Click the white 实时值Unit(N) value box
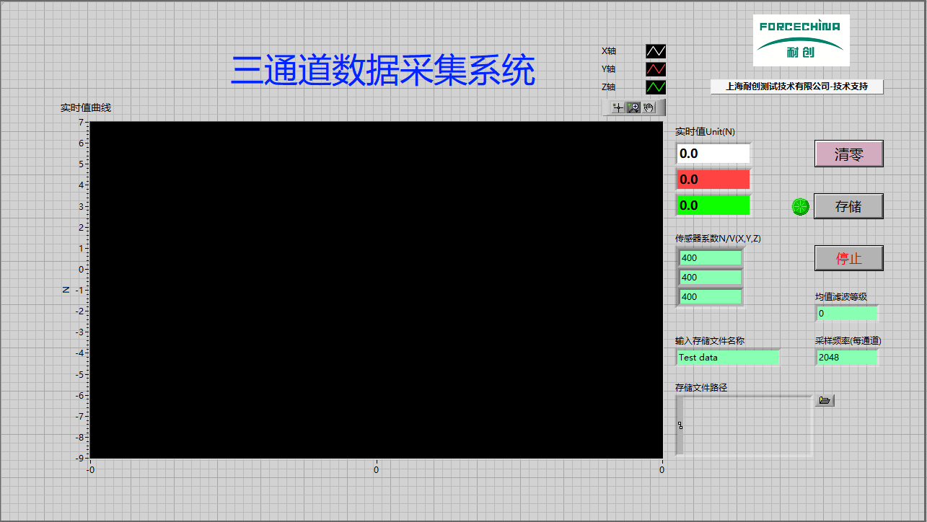 coord(712,154)
